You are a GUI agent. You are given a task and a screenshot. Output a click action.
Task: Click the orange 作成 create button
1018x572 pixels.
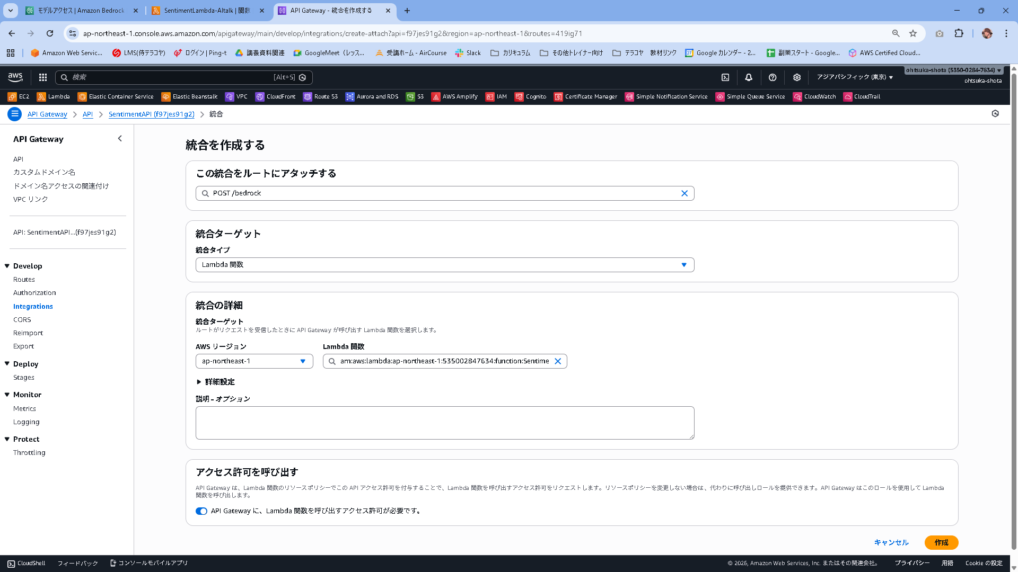pos(941,542)
